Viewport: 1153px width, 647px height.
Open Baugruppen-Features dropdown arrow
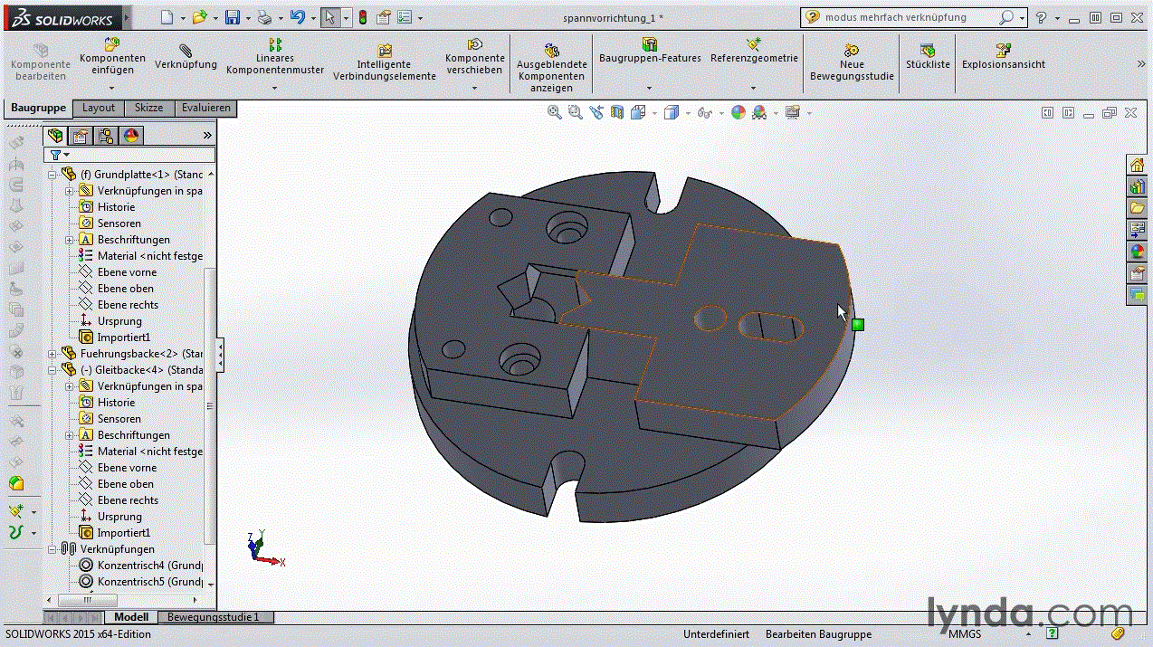pyautogui.click(x=649, y=88)
